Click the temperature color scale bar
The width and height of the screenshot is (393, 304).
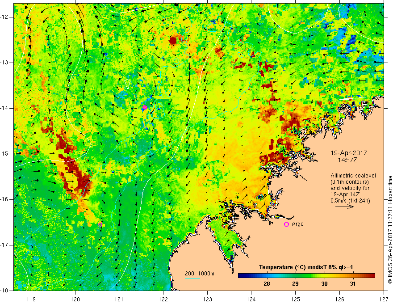click(x=306, y=276)
